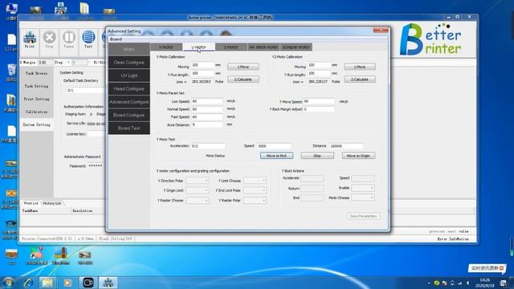Switch to the z motor tab
This screenshot has width=514, height=289.
coord(231,47)
